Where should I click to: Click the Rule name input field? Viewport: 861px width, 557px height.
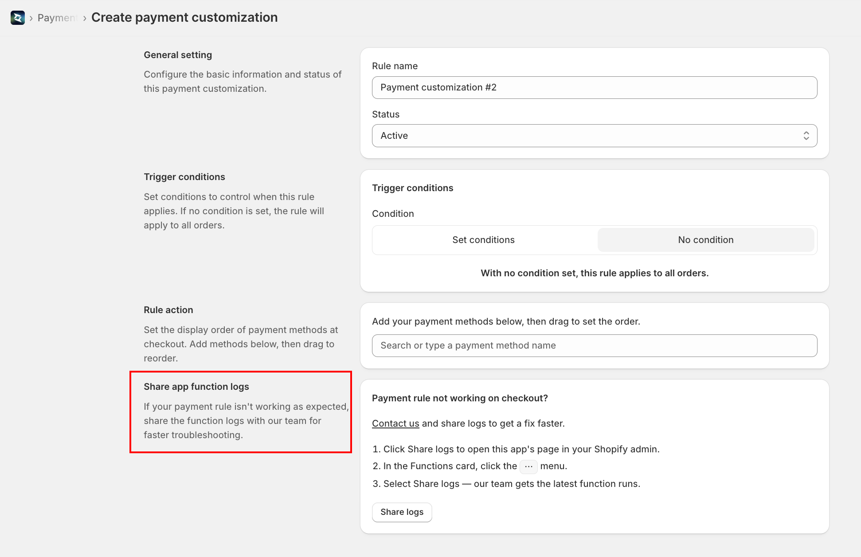595,87
